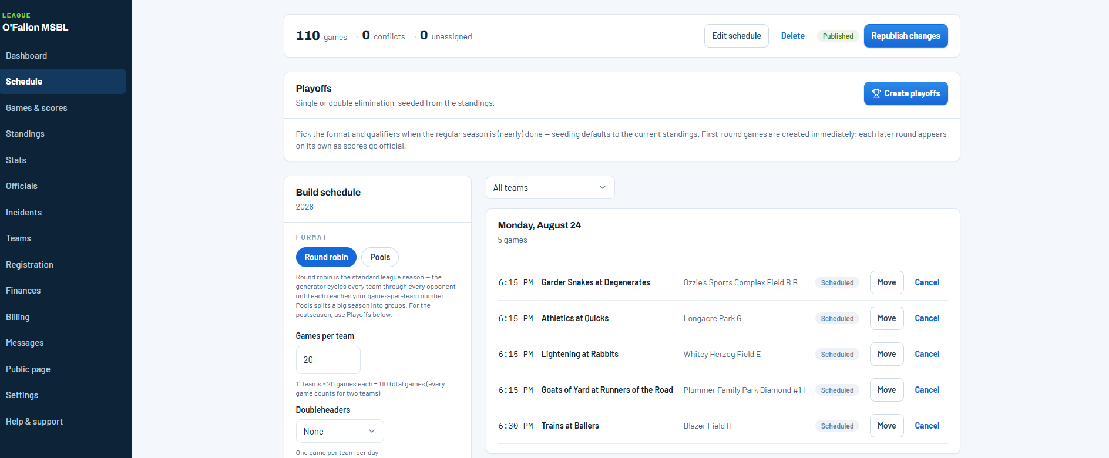Cancel the Lightening at Rabbits game
This screenshot has height=458, width=1109.
(x=927, y=354)
